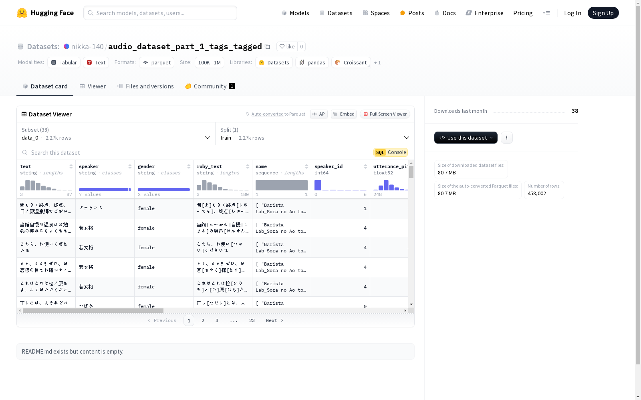Screen dimensions: 641x400
Task: Click the like count number 0
Action: [301, 46]
